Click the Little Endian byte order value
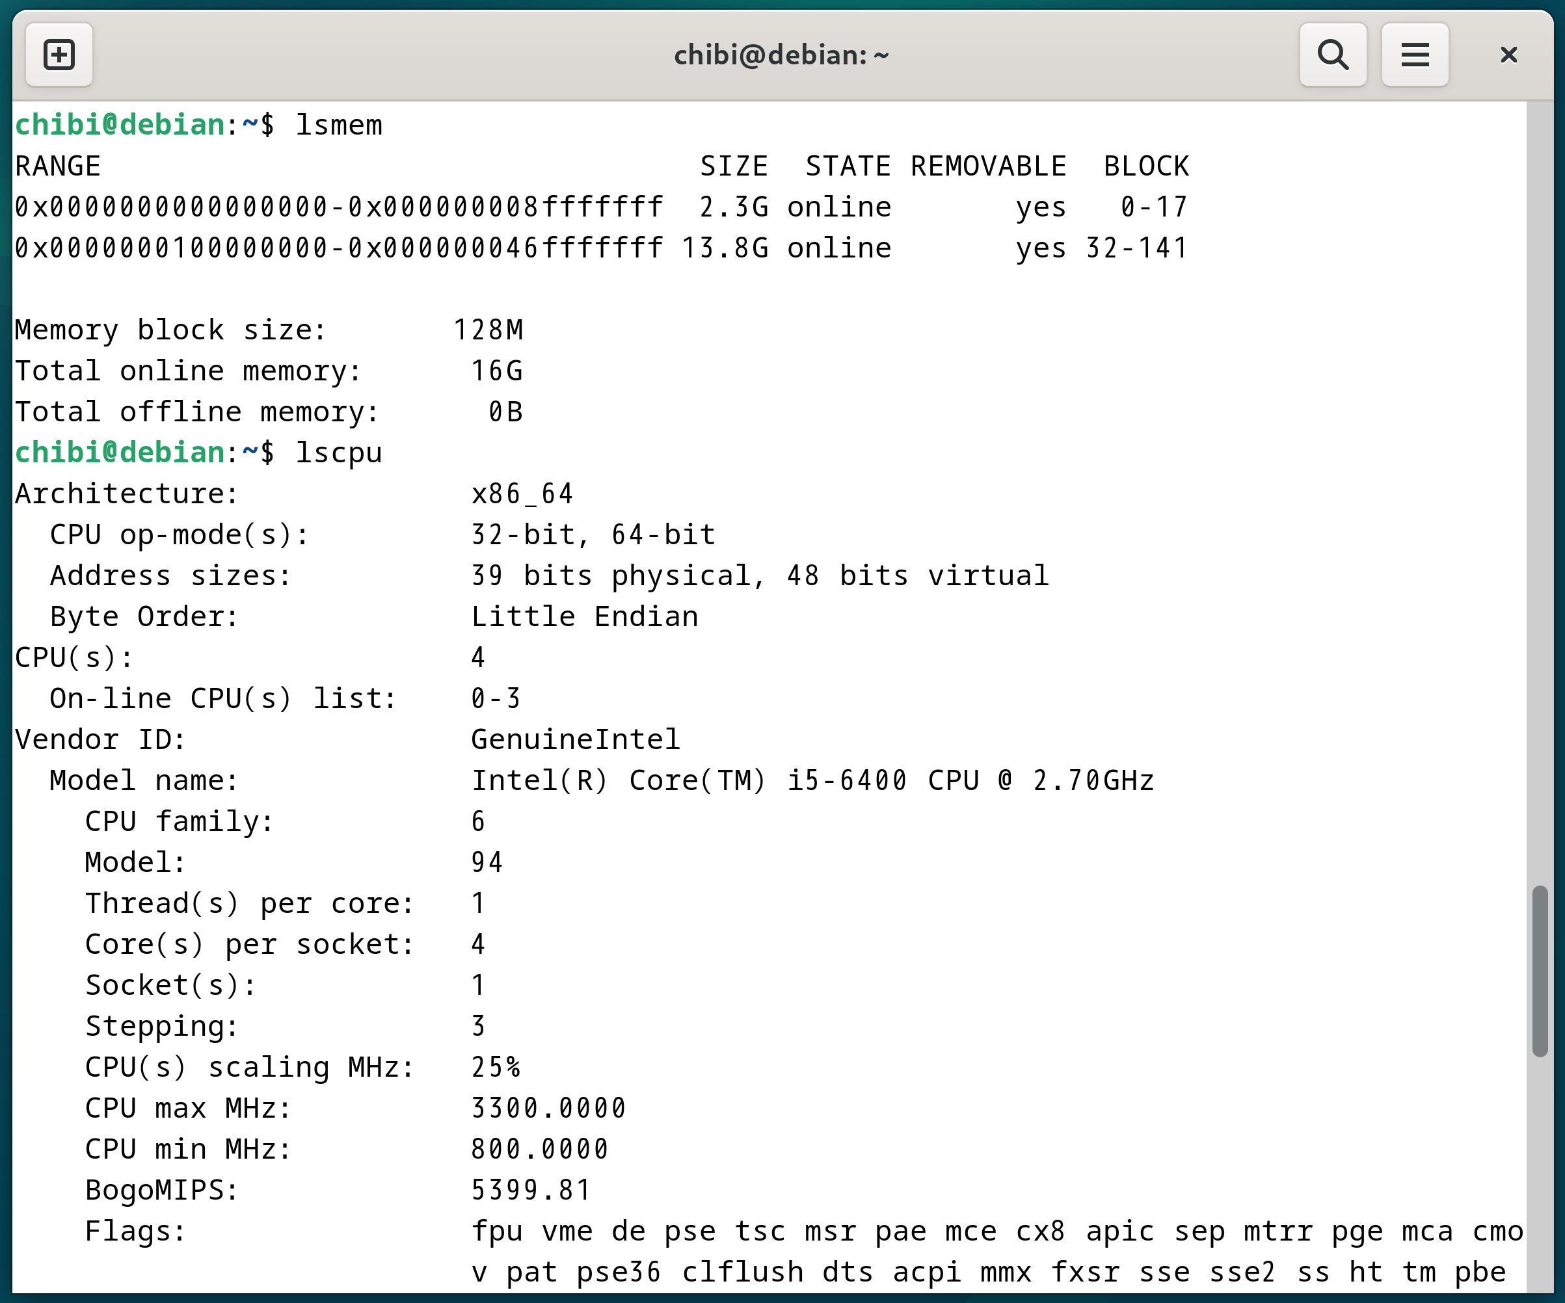 [584, 617]
